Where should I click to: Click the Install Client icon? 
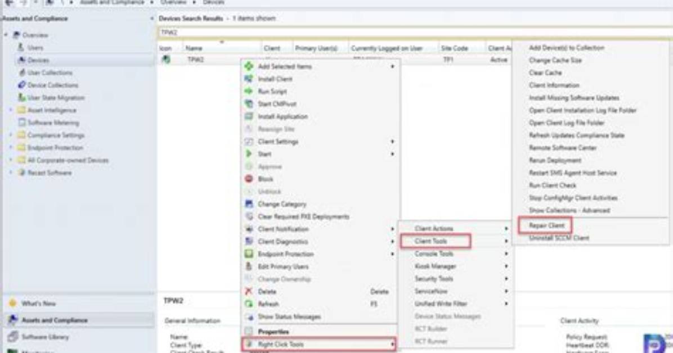pyautogui.click(x=249, y=79)
